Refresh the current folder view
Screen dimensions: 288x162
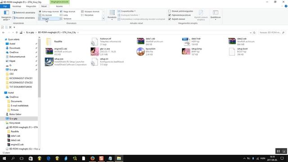coord(254,32)
